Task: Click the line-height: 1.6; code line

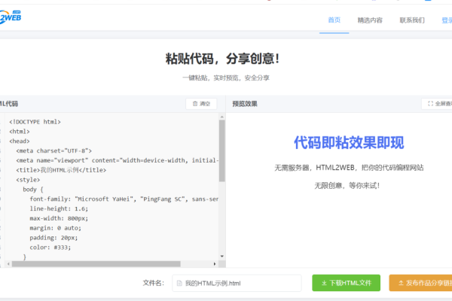Action: coord(59,208)
